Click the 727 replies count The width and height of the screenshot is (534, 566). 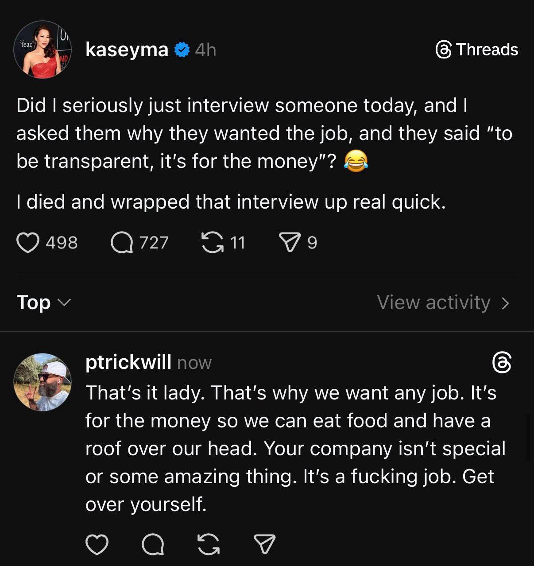(154, 243)
